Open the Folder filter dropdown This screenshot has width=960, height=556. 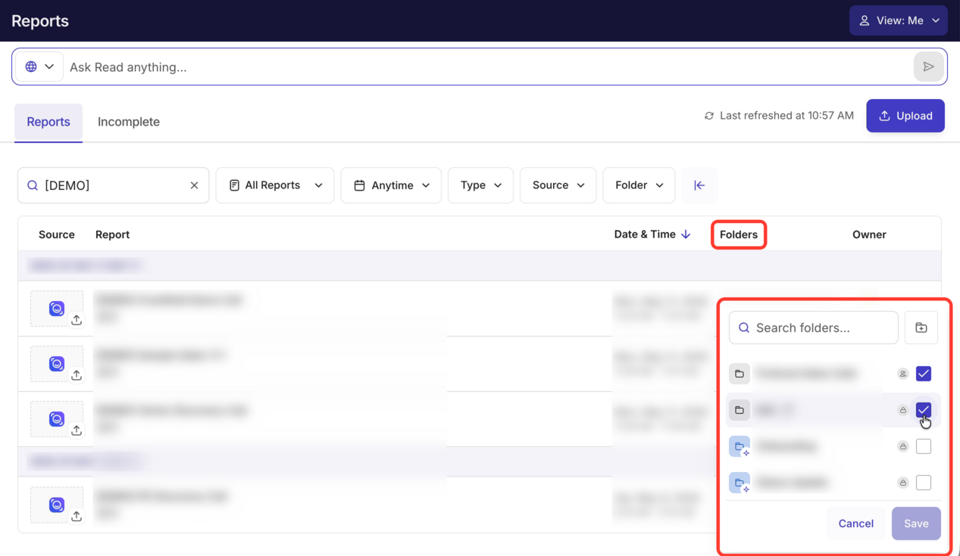(x=639, y=185)
